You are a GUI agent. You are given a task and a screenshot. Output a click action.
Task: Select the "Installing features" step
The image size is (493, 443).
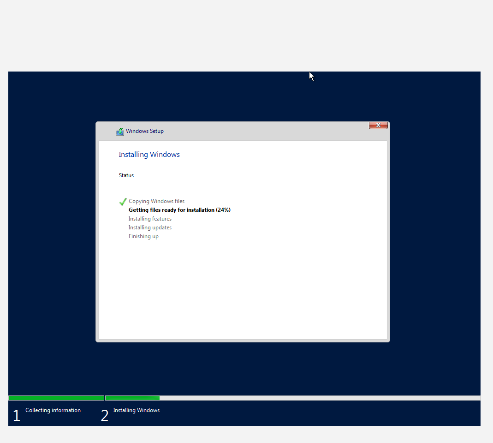click(x=150, y=219)
